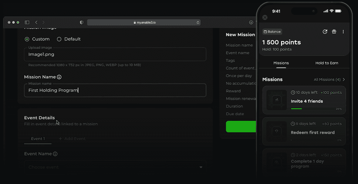
Task: Toggle the browser sidebar icon
Action: (27, 22)
